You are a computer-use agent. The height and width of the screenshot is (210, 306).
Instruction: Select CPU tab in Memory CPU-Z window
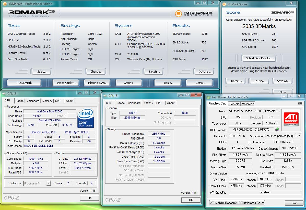coord(109,103)
